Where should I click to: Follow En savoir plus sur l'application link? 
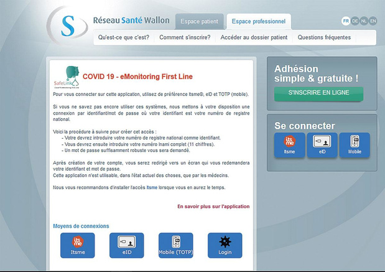pos(213,207)
